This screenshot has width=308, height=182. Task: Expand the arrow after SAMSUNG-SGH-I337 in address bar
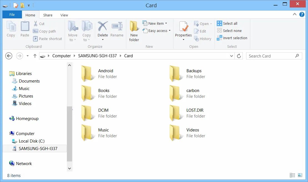(120, 56)
